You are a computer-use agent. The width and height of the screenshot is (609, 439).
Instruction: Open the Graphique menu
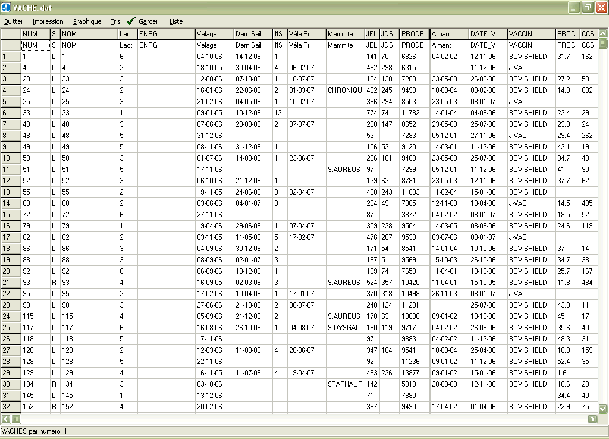(87, 21)
